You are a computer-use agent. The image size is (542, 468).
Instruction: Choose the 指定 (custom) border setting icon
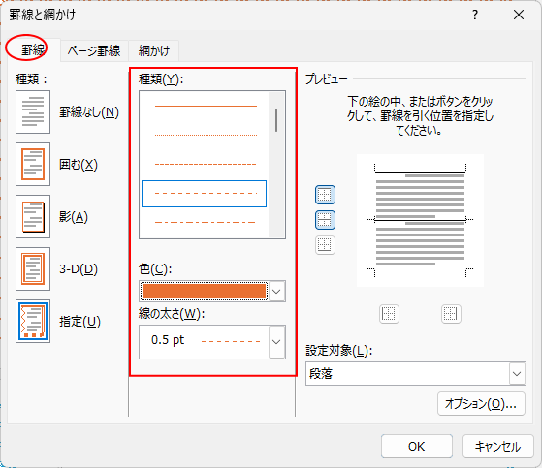(x=33, y=322)
